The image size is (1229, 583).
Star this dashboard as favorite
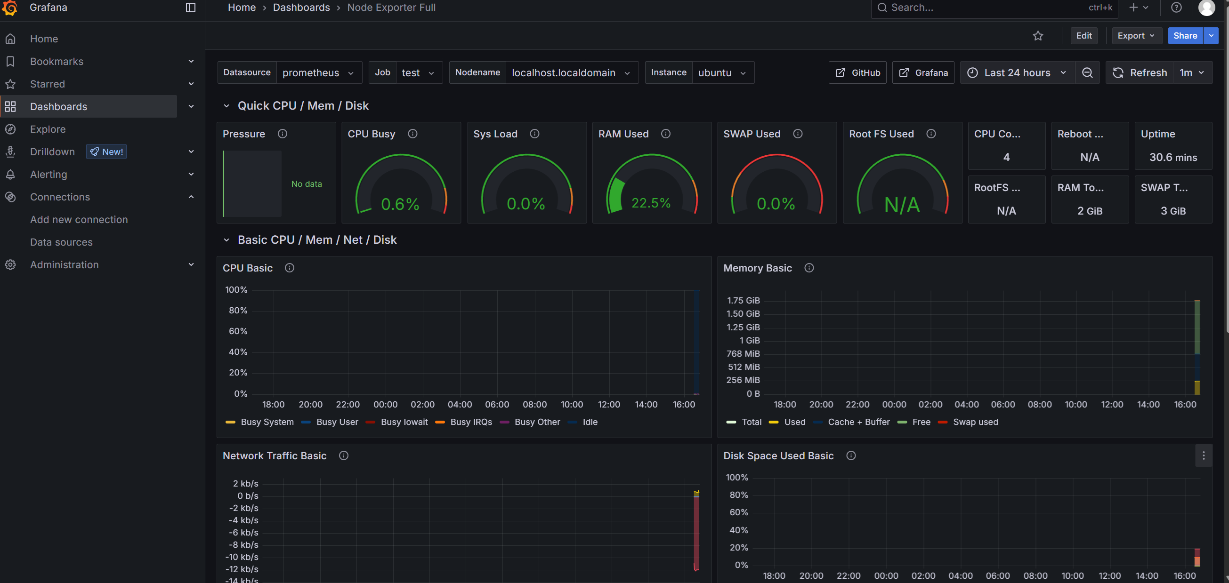click(1038, 36)
